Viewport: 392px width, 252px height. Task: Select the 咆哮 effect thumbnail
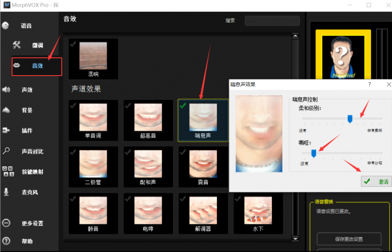click(148, 210)
